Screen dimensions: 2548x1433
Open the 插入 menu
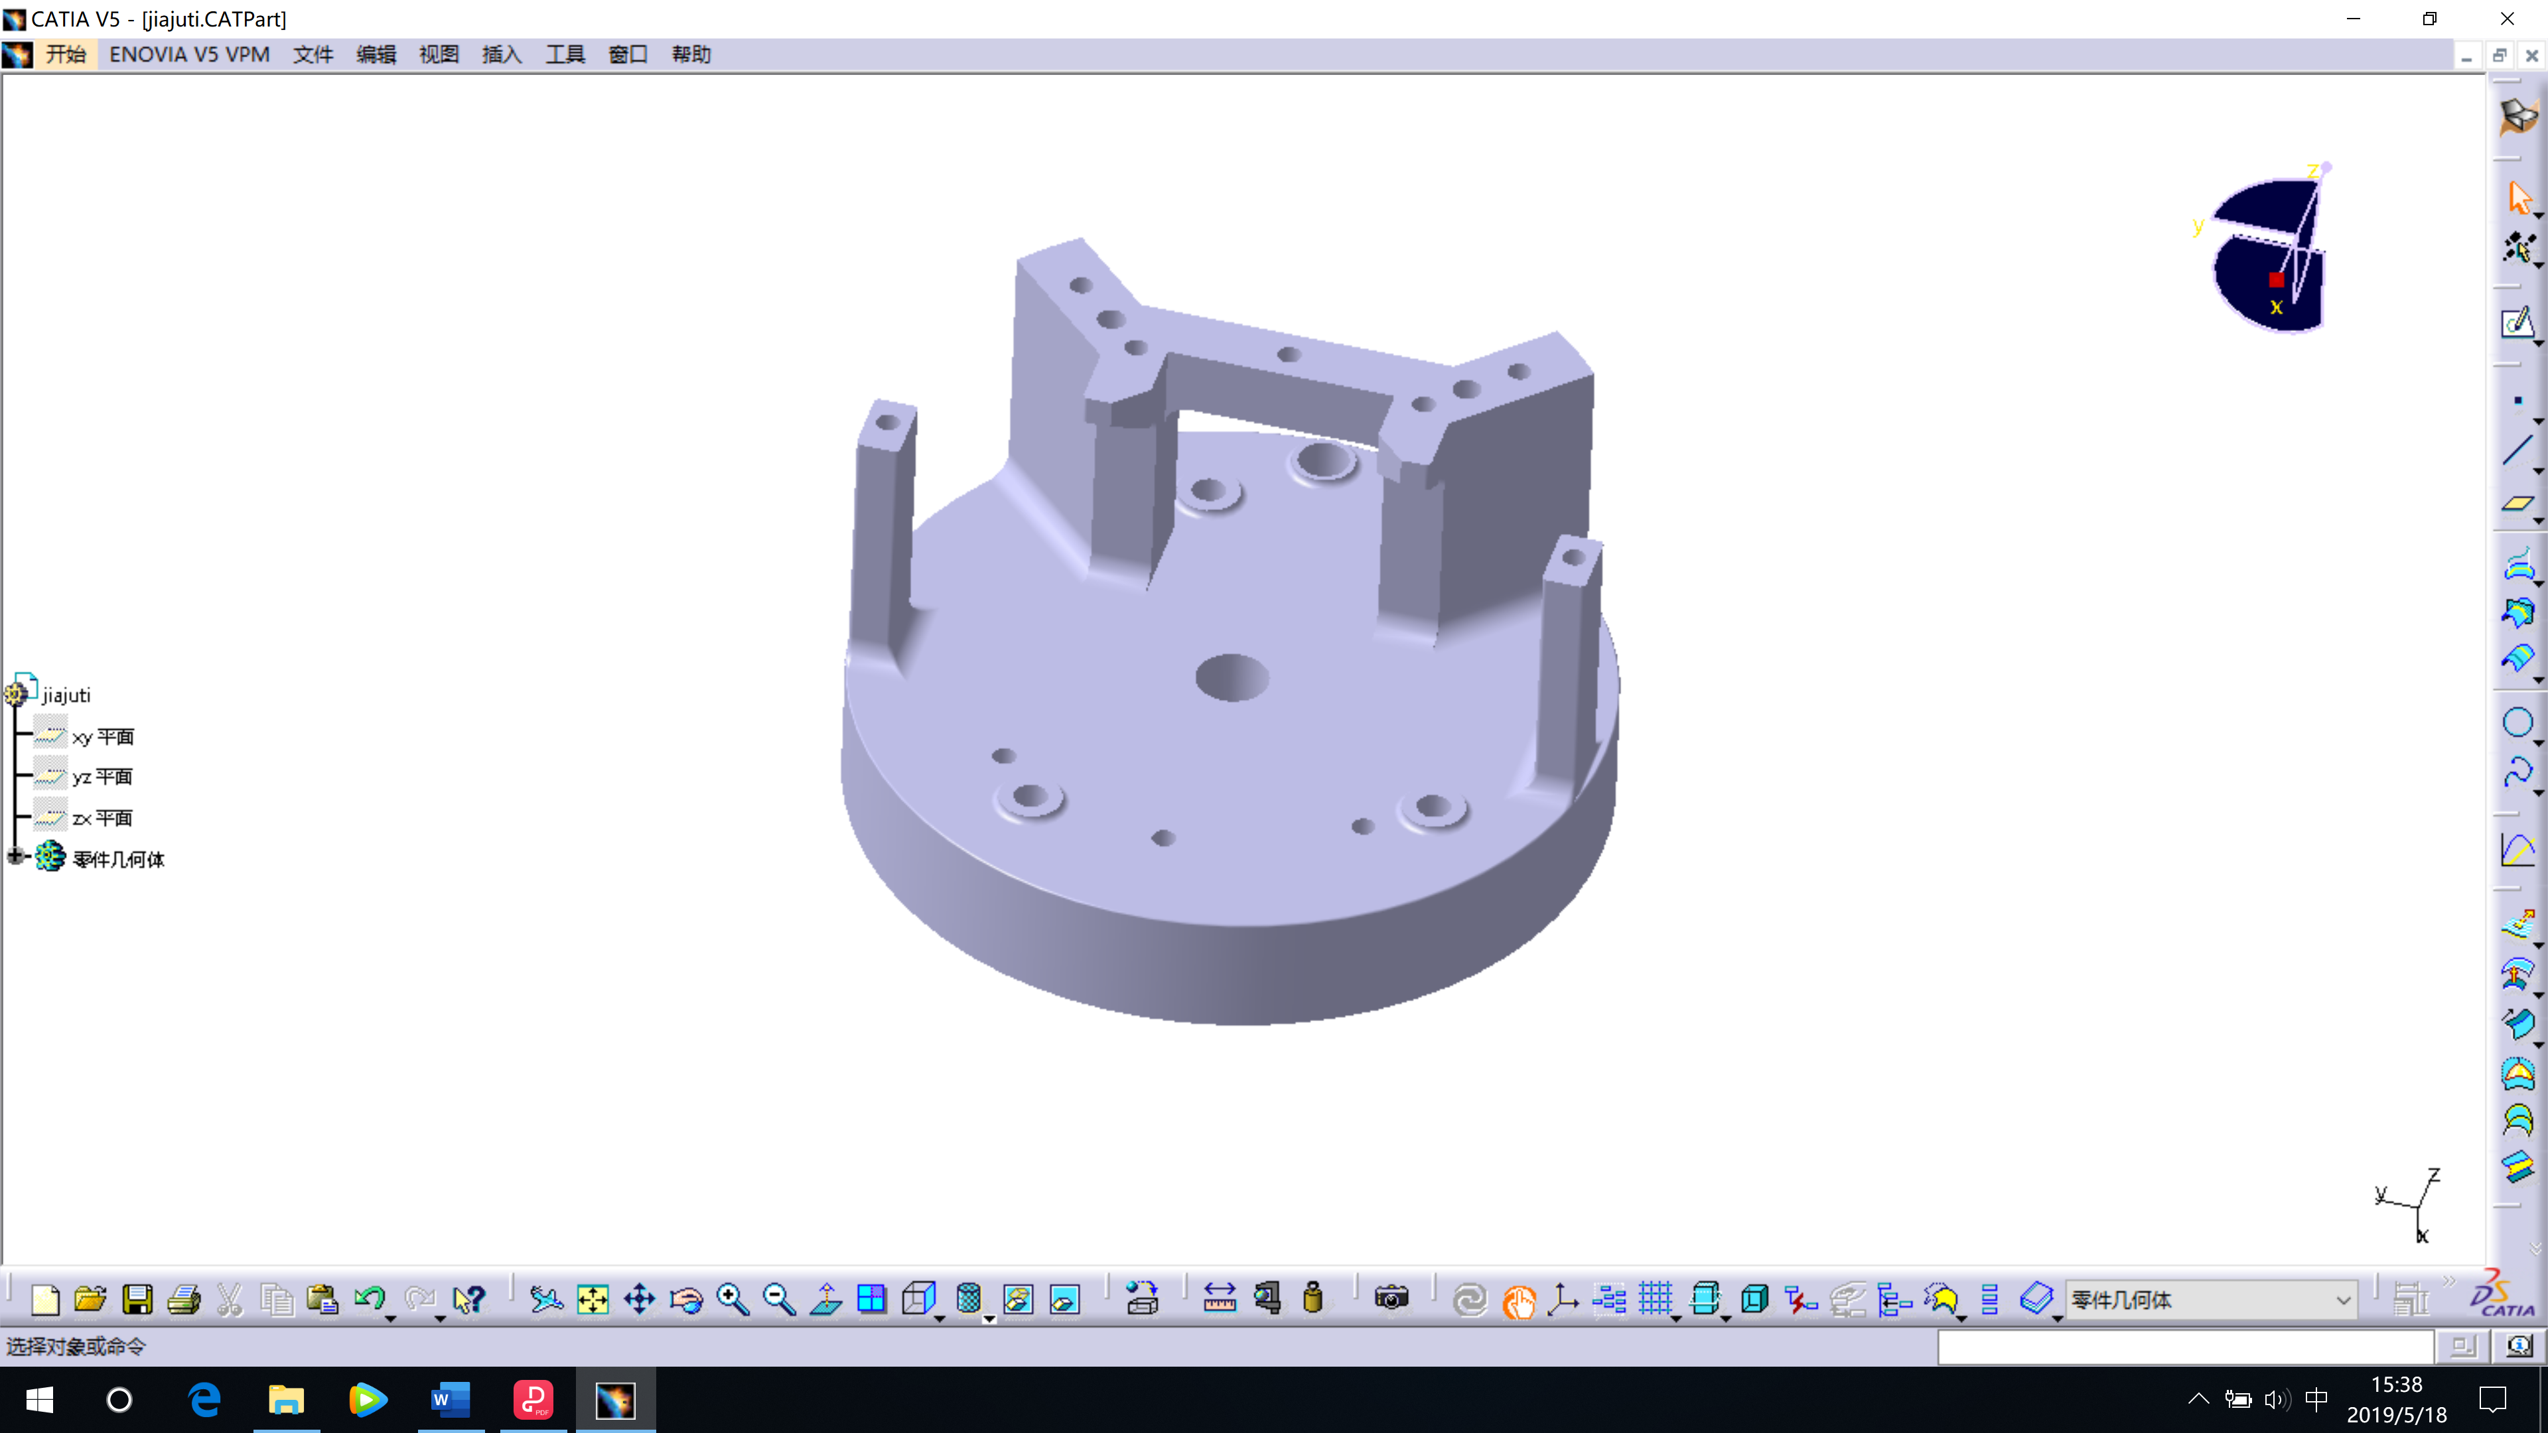[x=500, y=54]
